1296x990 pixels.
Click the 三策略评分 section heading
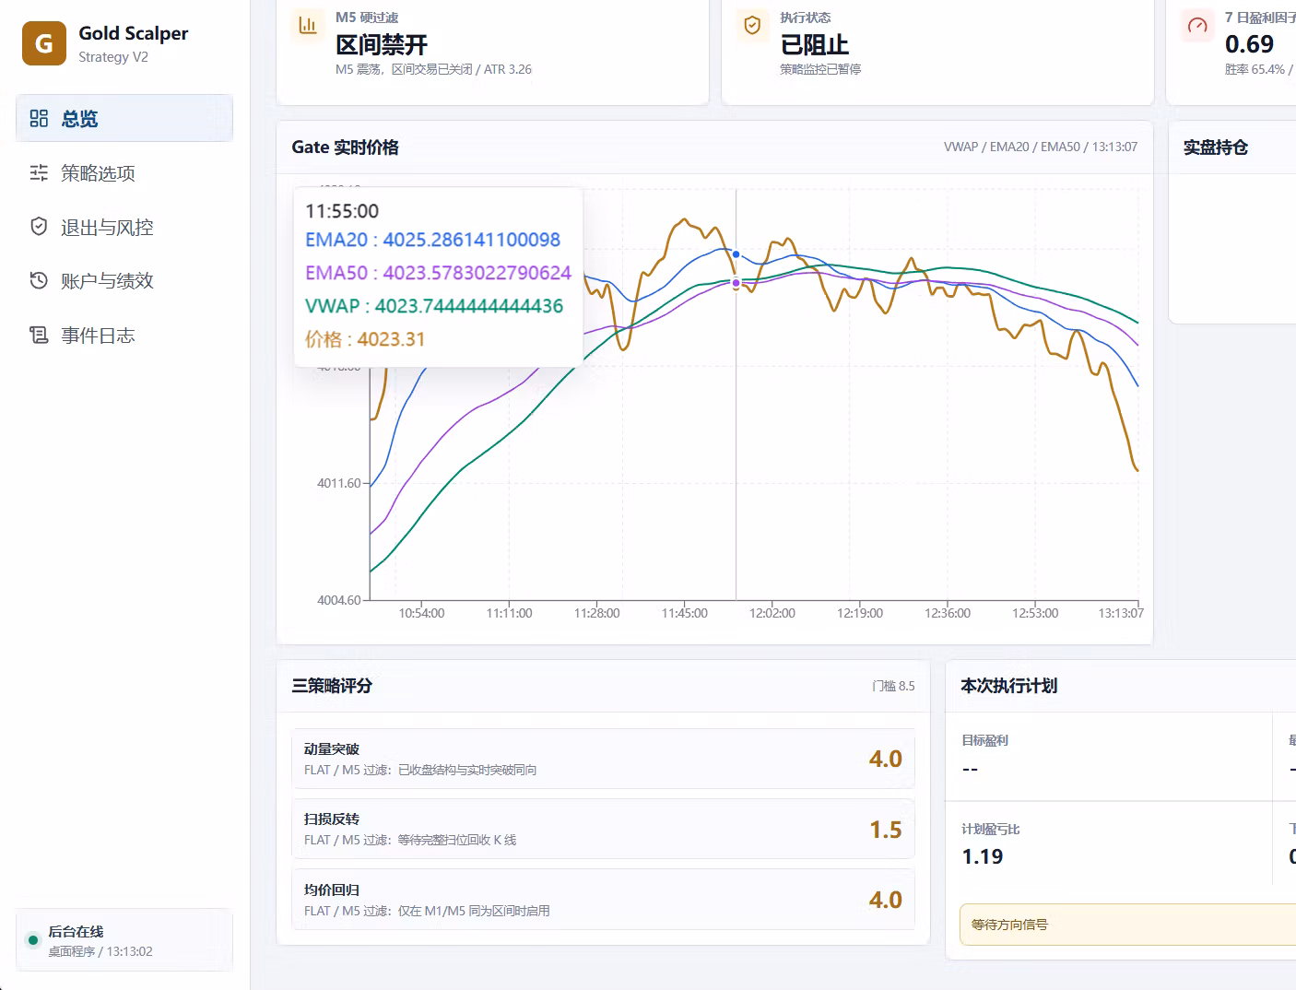[332, 686]
